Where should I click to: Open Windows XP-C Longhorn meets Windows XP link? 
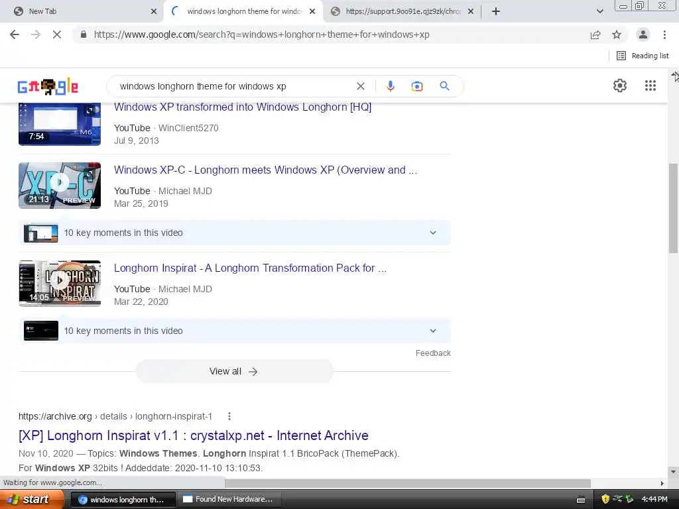pyautogui.click(x=265, y=170)
